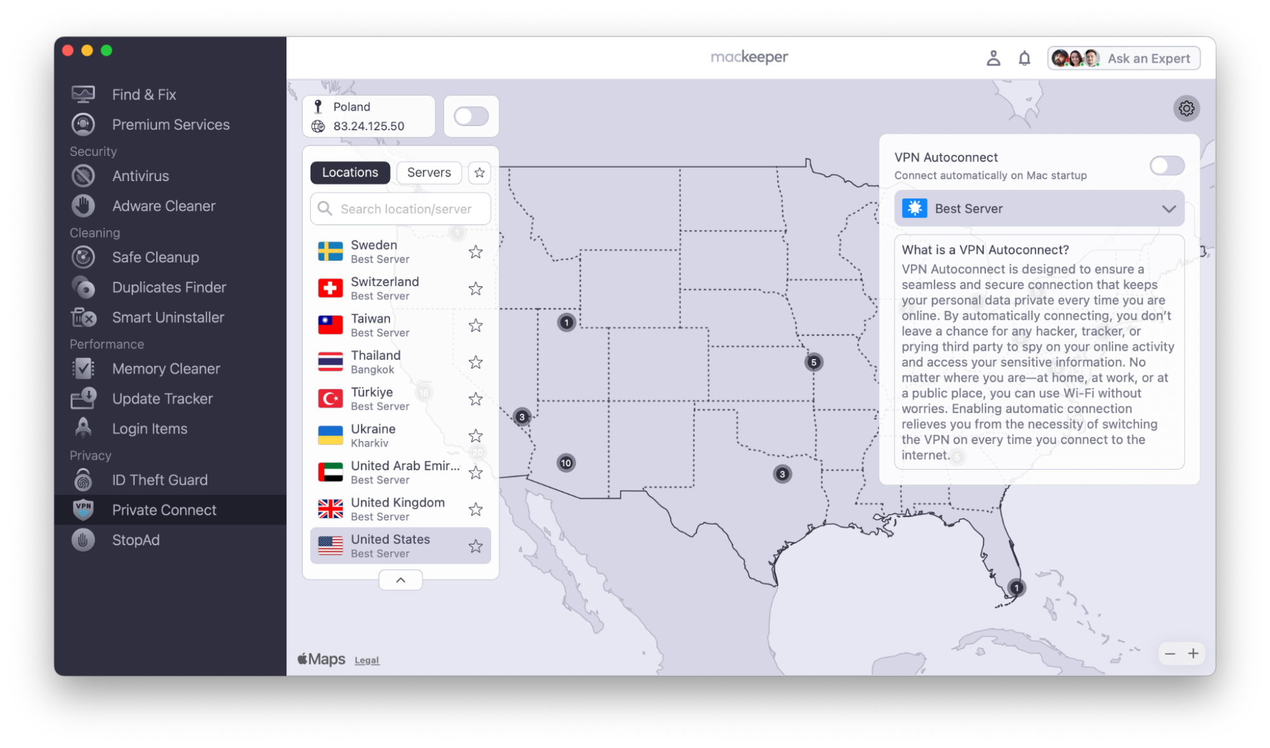Open the VPN settings gear

point(1187,108)
